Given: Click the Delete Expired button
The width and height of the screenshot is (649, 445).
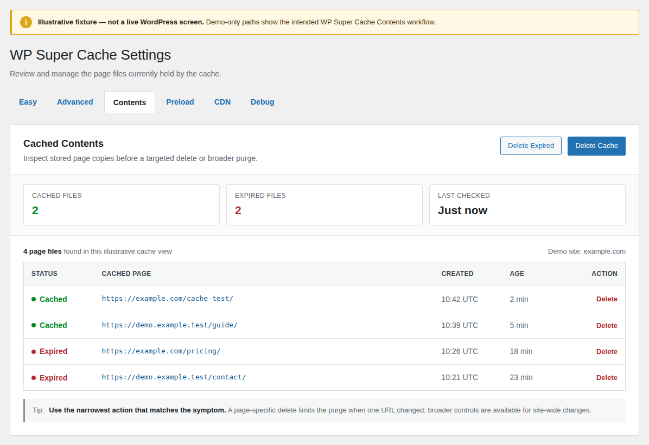Looking at the screenshot, I should pos(531,146).
